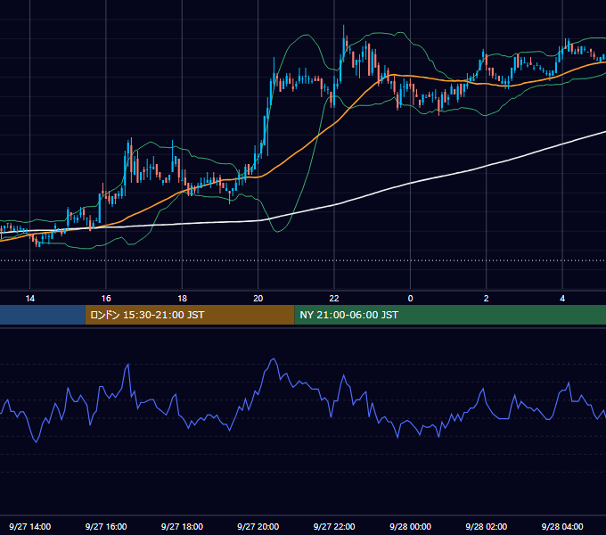
Task: Click the 0 hour axis label
Action: (411, 299)
